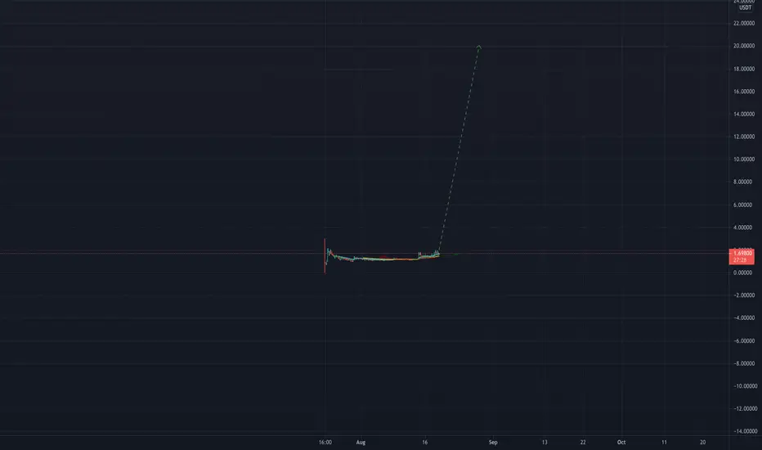This screenshot has height=450, width=762.
Task: Click the USDT currency label on price axis
Action: tap(745, 7)
